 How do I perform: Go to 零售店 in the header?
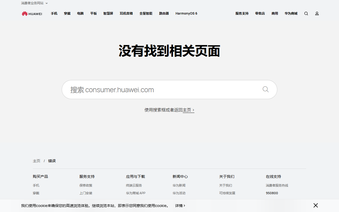[x=260, y=14]
